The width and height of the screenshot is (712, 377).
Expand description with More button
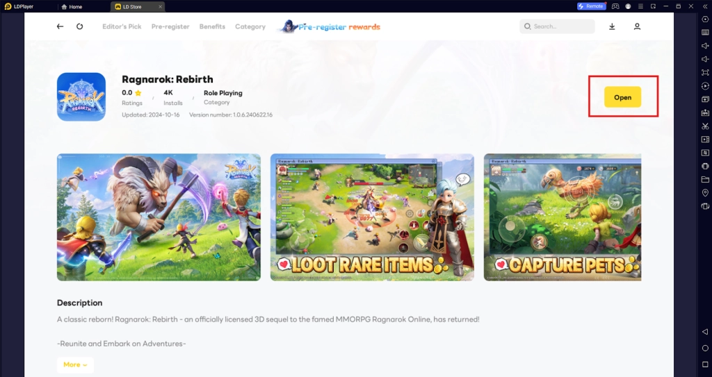(75, 365)
